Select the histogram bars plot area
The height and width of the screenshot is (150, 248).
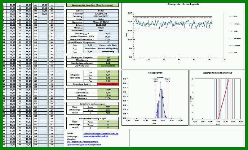click(161, 101)
